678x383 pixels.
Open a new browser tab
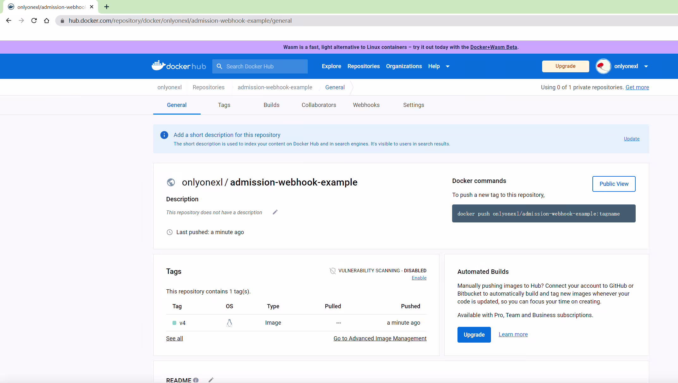(x=107, y=7)
